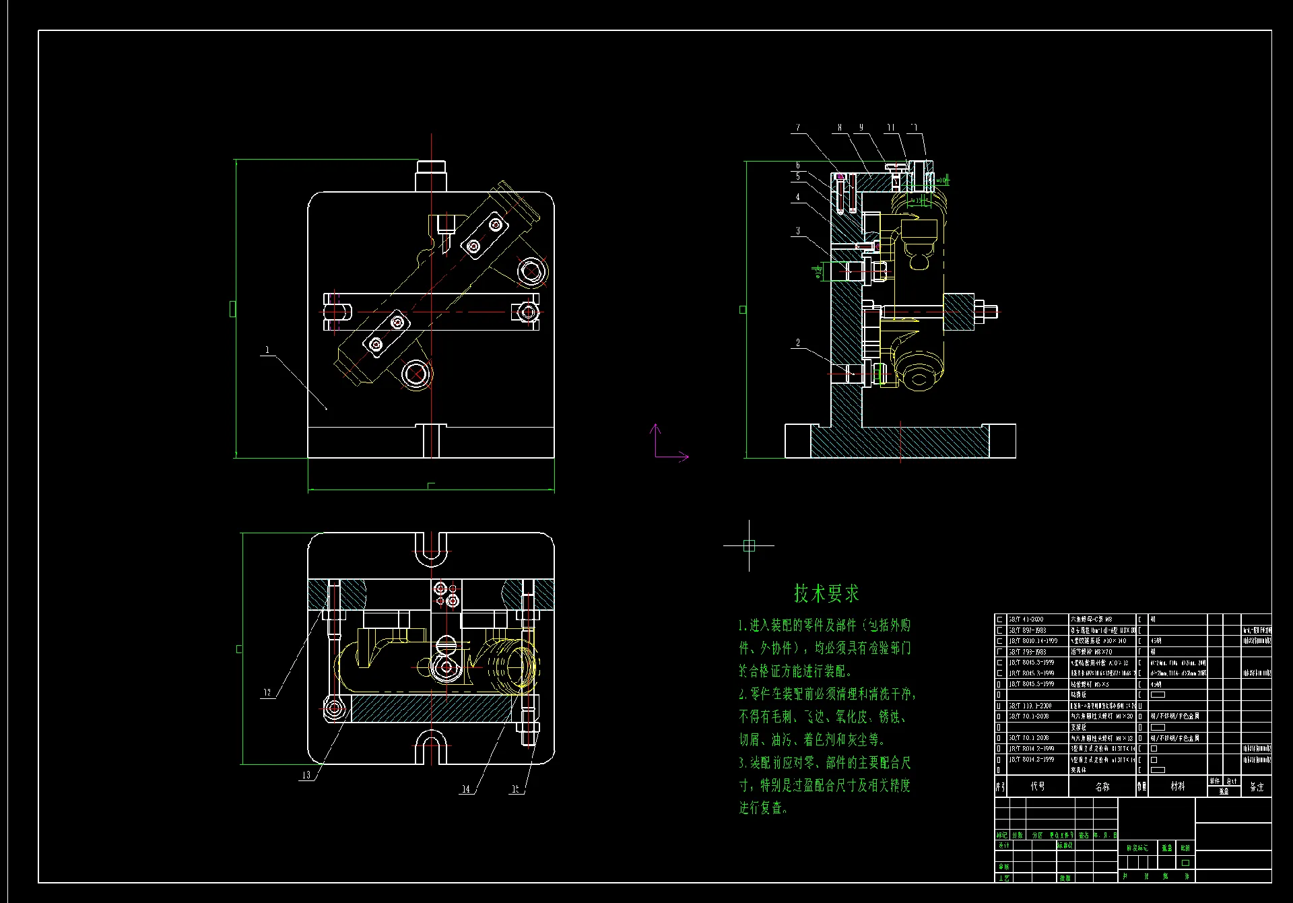Select balloon number 14 in bottom view
1293x903 pixels.
click(466, 789)
